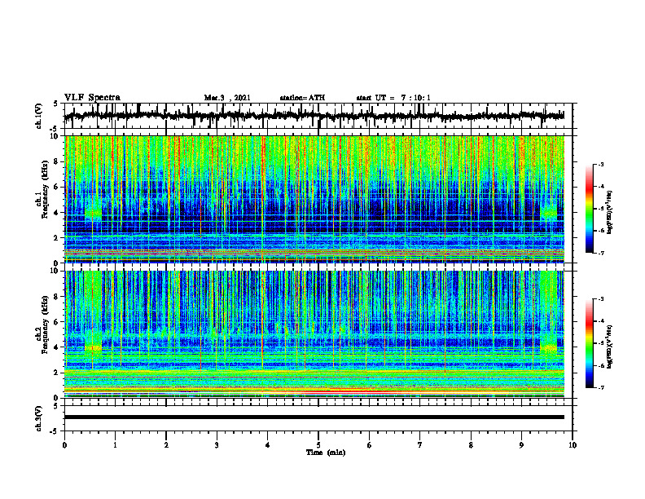Click the ch.3 flat black trace

tap(314, 417)
